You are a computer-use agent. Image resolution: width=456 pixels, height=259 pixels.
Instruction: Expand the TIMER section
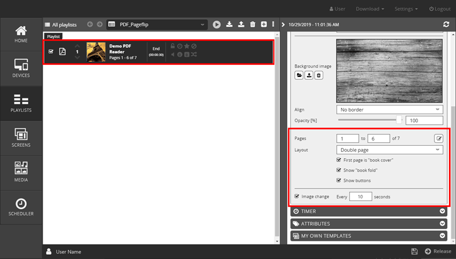(369, 211)
